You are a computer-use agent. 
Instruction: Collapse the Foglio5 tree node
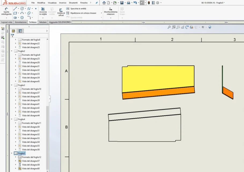click(x=12, y=153)
